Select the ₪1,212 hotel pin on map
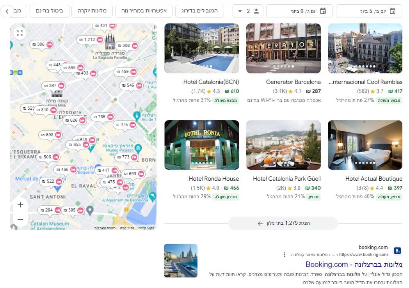409x288 pixels. 91,40
